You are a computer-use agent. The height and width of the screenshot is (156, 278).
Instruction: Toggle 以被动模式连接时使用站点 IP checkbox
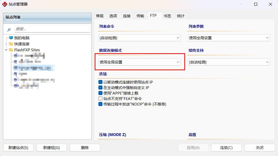[100, 82]
